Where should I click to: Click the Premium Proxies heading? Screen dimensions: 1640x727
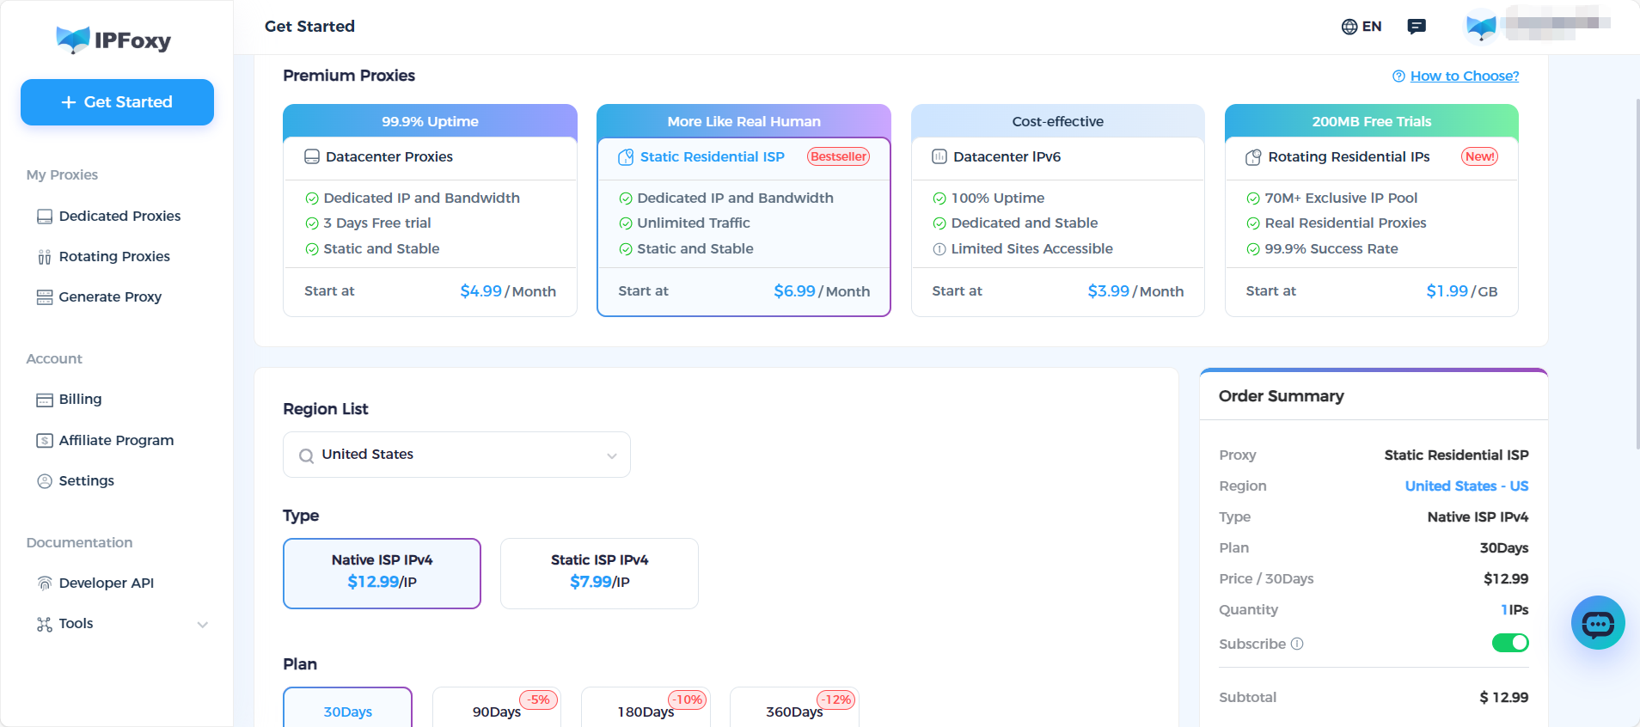[349, 76]
